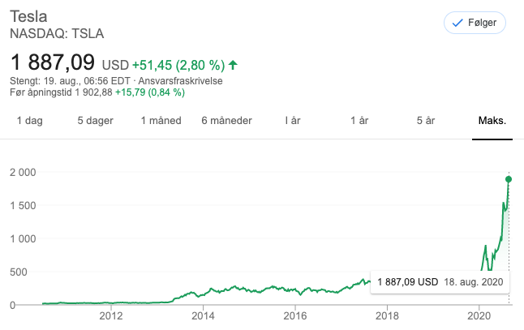Click the 2 000 y-axis label
Screen dimensions: 524x330
pos(23,173)
